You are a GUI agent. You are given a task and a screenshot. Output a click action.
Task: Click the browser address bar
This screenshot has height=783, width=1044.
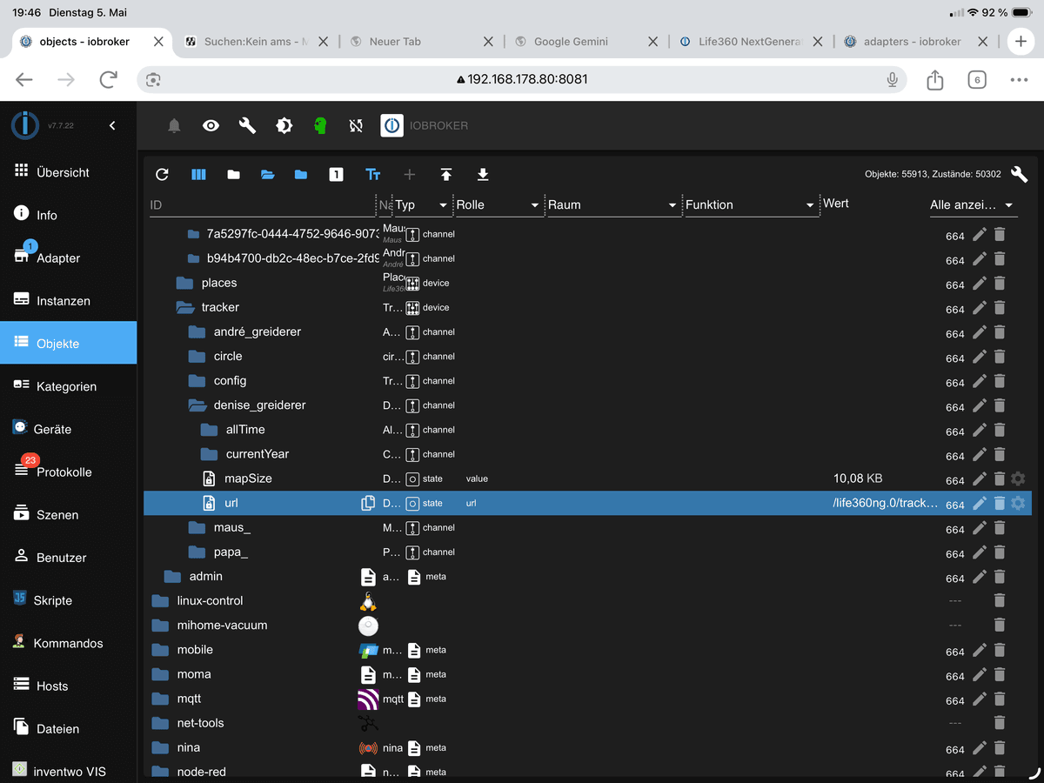tap(522, 79)
